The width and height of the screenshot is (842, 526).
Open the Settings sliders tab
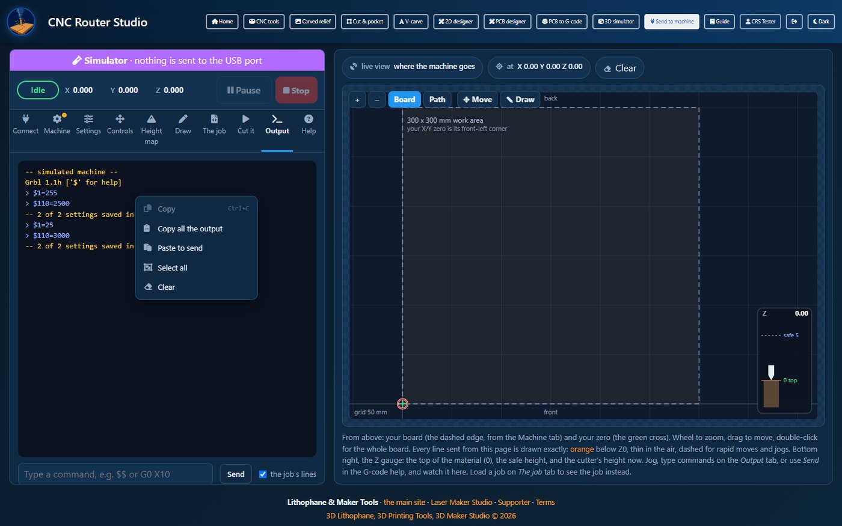[x=88, y=124]
